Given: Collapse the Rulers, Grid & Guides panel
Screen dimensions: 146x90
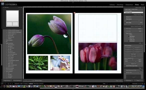Looking at the screenshot, I should (143, 26).
